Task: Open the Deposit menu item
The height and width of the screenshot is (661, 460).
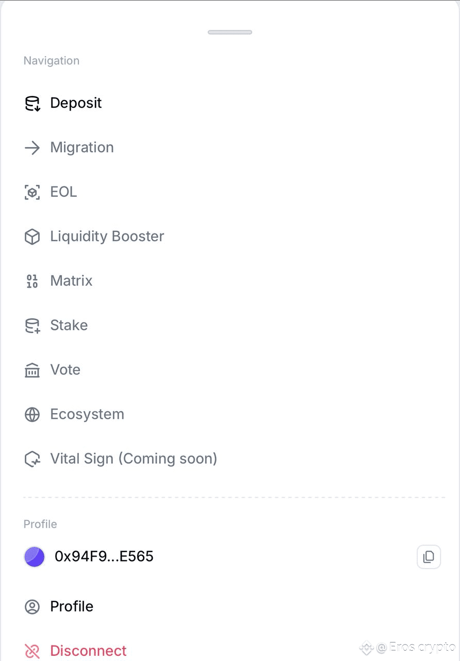Action: tap(76, 103)
